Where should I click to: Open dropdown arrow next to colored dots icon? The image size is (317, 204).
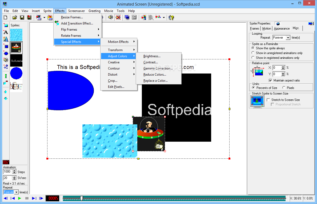164,18
